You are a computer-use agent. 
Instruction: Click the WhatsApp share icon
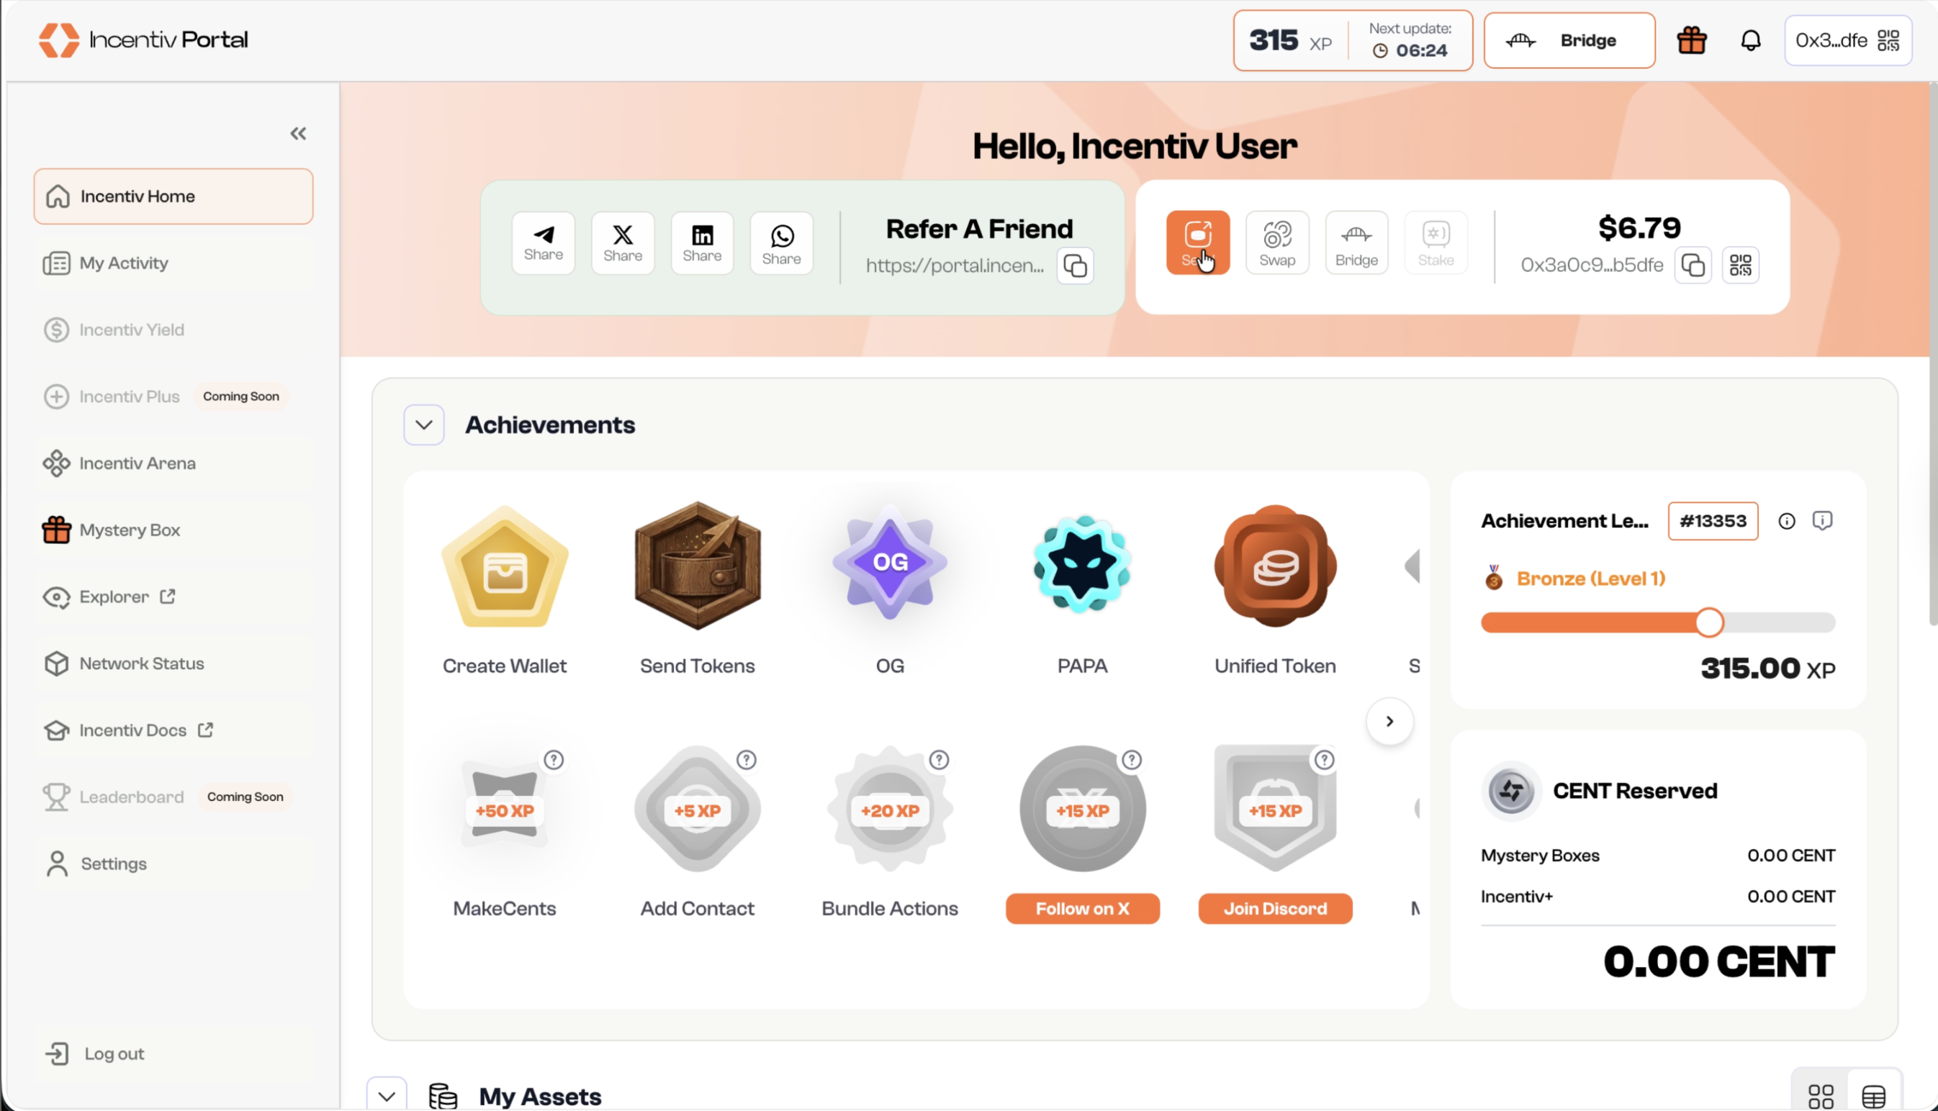pyautogui.click(x=781, y=242)
